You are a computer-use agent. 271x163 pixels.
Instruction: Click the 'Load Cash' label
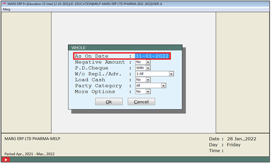point(90,80)
